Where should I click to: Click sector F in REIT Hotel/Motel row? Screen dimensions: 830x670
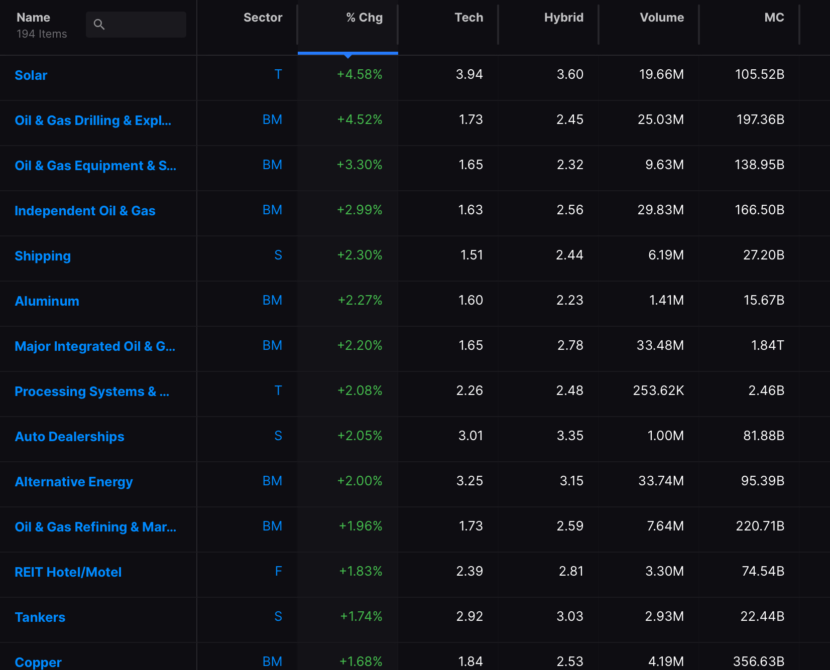(x=278, y=571)
